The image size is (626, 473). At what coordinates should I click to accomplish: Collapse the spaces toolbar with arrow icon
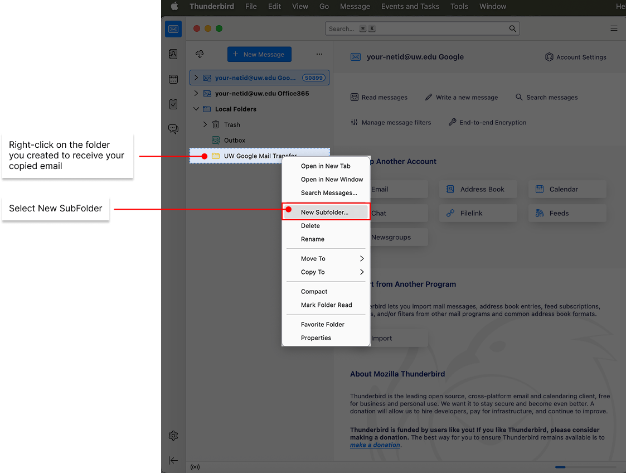point(173,460)
